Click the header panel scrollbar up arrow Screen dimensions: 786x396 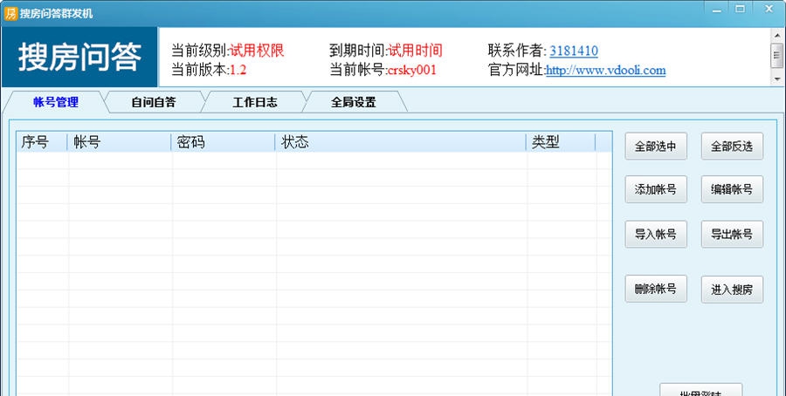[777, 35]
